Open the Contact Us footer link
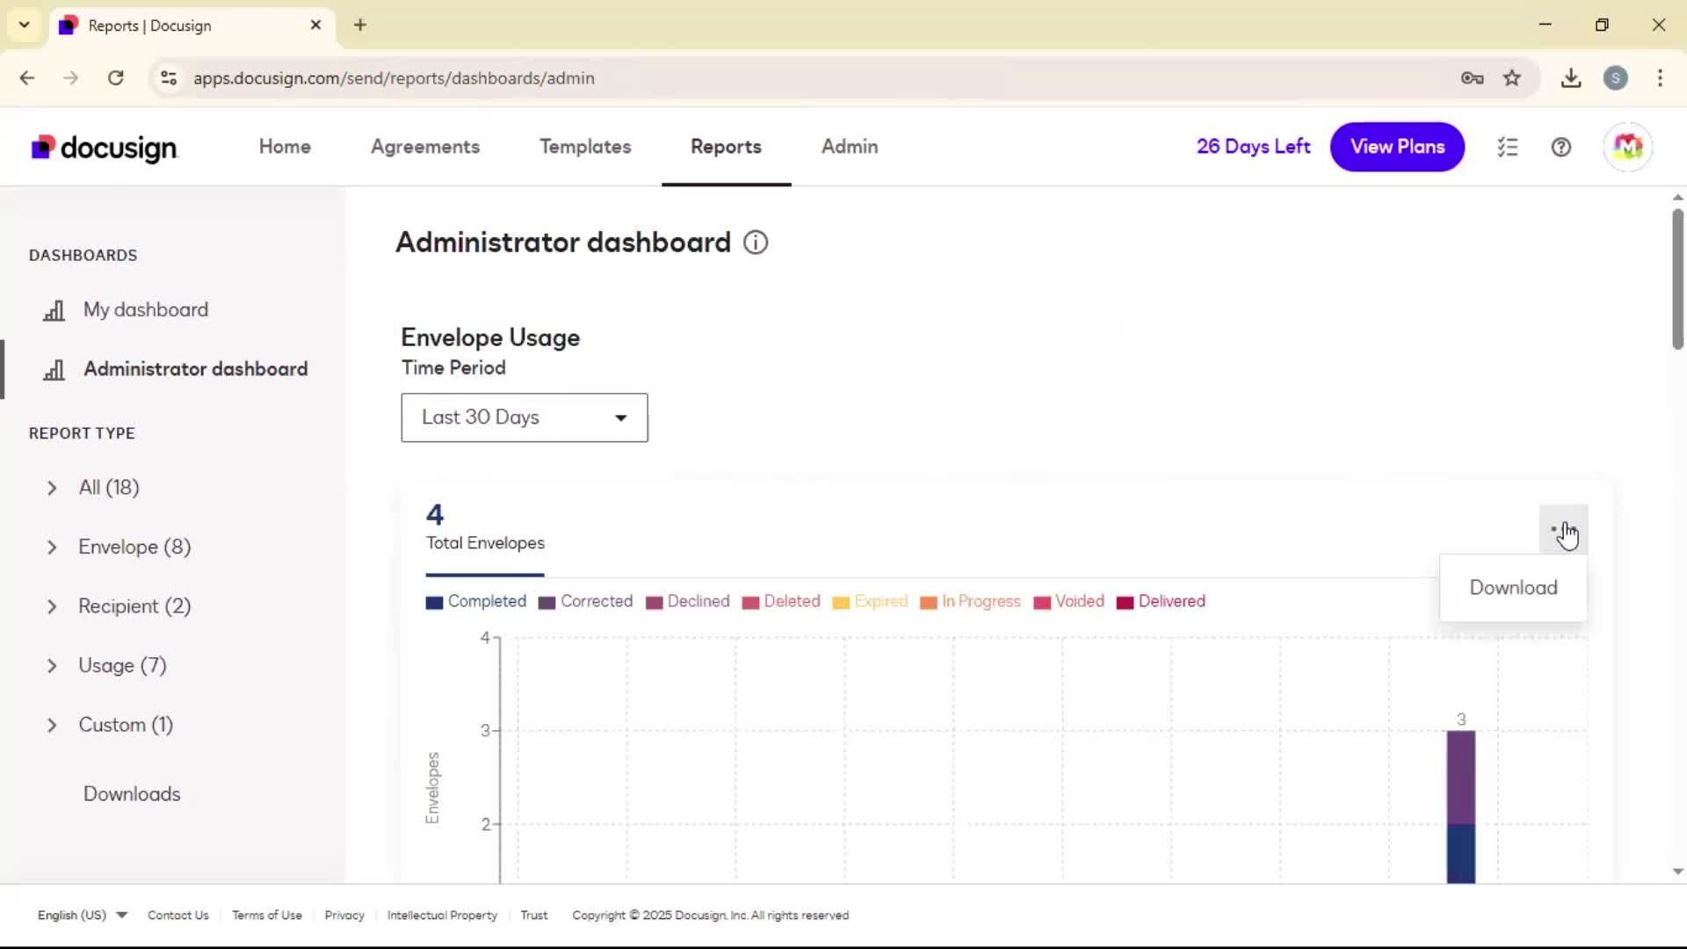 [x=178, y=916]
